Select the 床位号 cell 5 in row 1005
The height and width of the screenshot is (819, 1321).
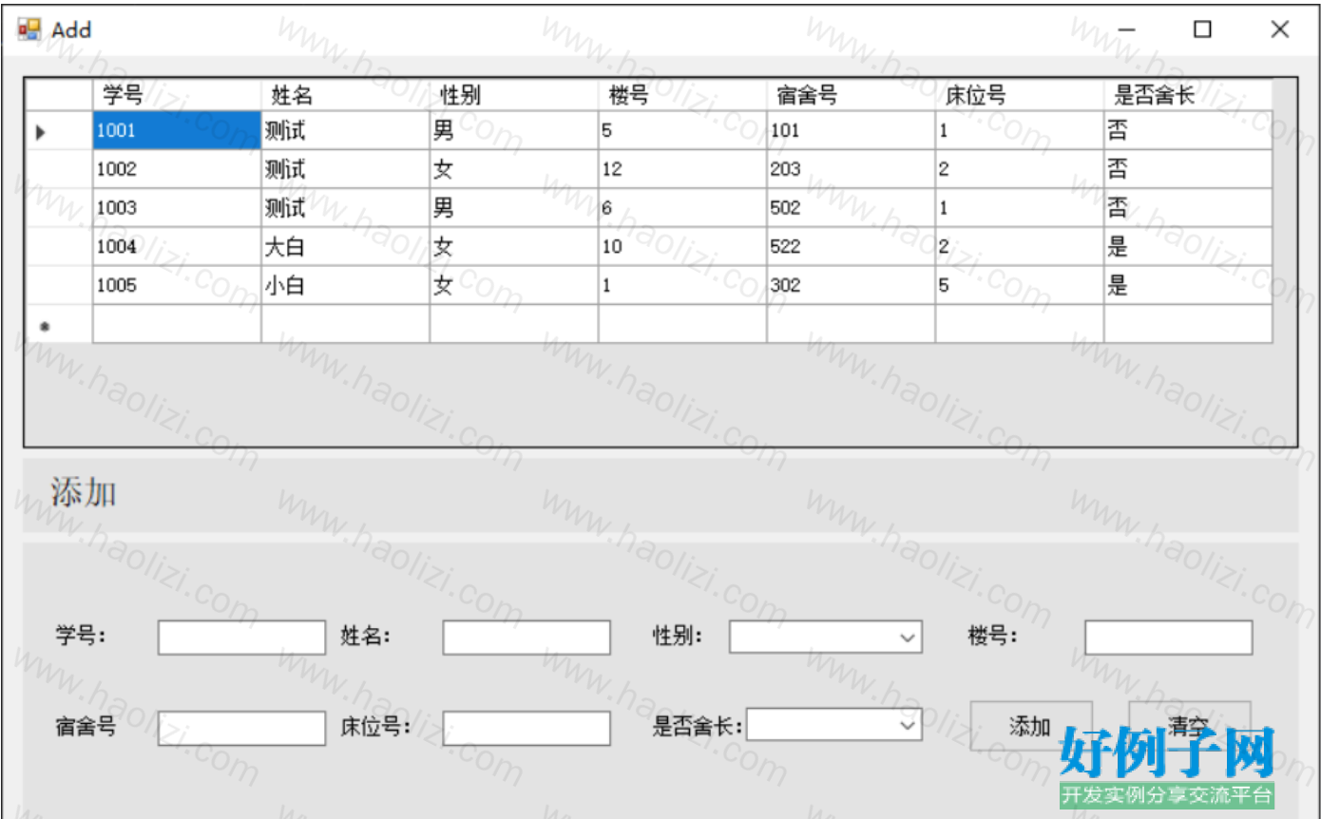click(x=1020, y=286)
